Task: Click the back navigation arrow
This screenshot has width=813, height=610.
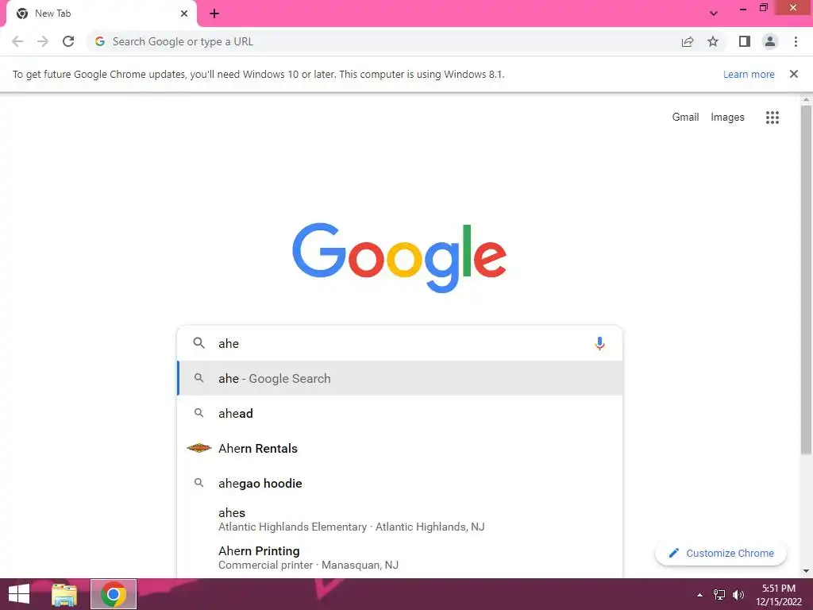Action: [x=17, y=41]
